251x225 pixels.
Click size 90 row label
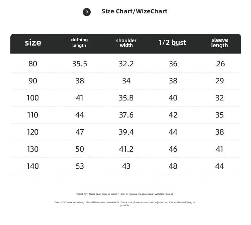click(33, 81)
